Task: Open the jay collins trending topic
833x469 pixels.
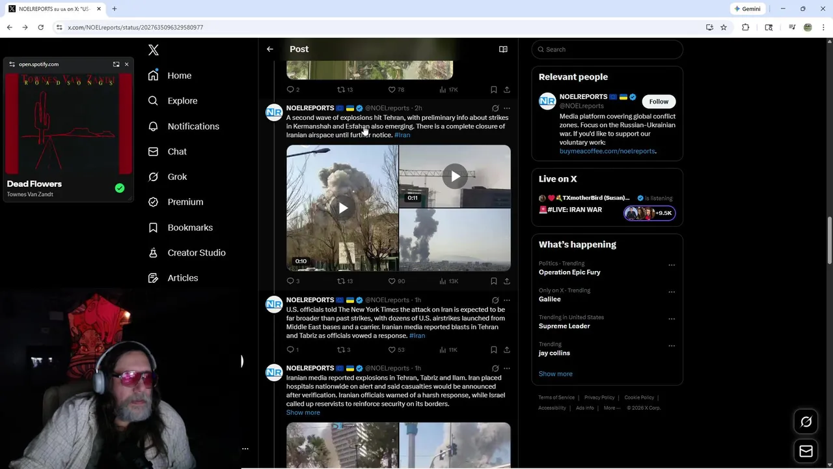Action: point(554,353)
